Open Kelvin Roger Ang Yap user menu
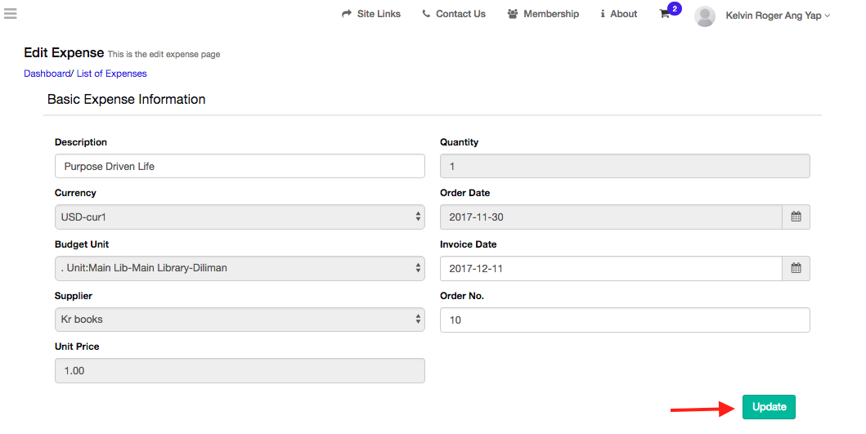This screenshot has height=434, width=866. (x=777, y=16)
